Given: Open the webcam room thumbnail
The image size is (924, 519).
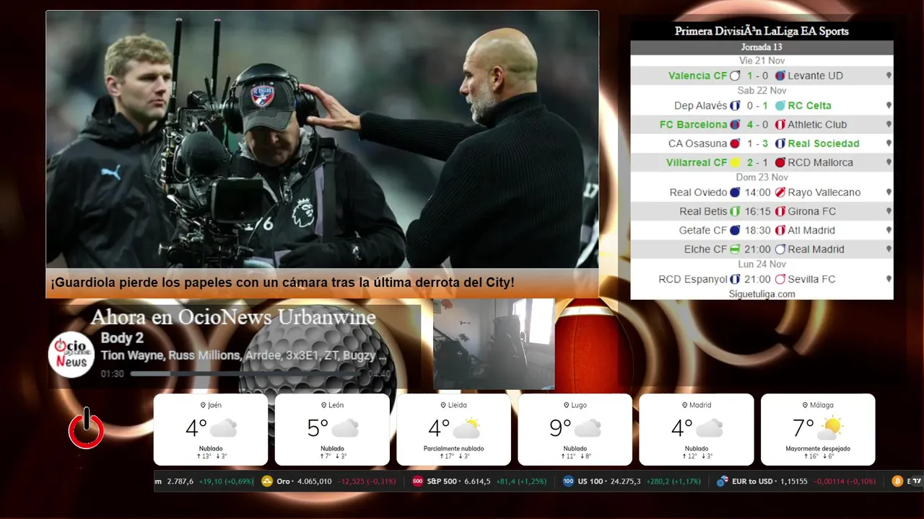Looking at the screenshot, I should [494, 345].
